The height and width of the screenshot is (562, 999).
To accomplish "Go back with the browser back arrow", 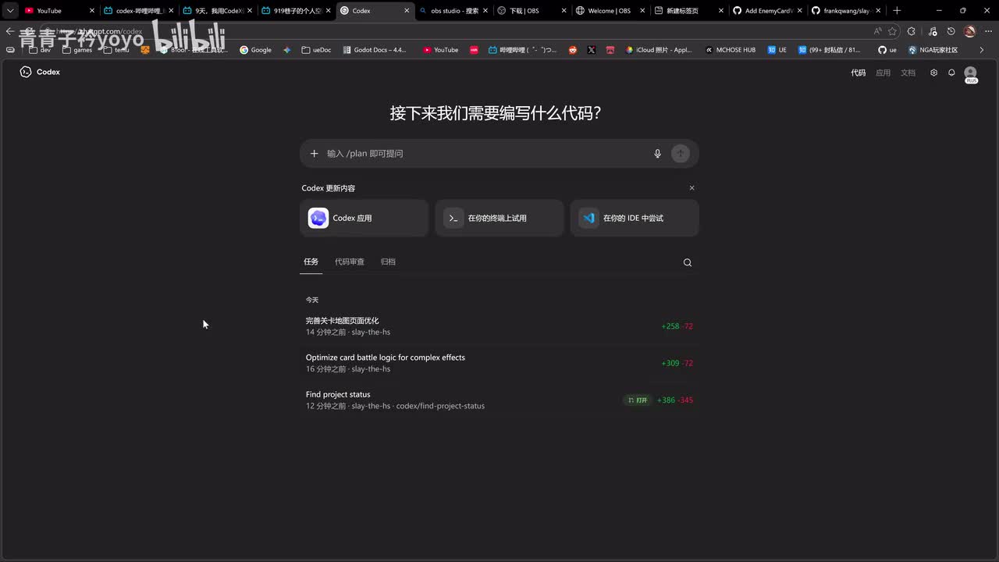I will pyautogui.click(x=9, y=31).
